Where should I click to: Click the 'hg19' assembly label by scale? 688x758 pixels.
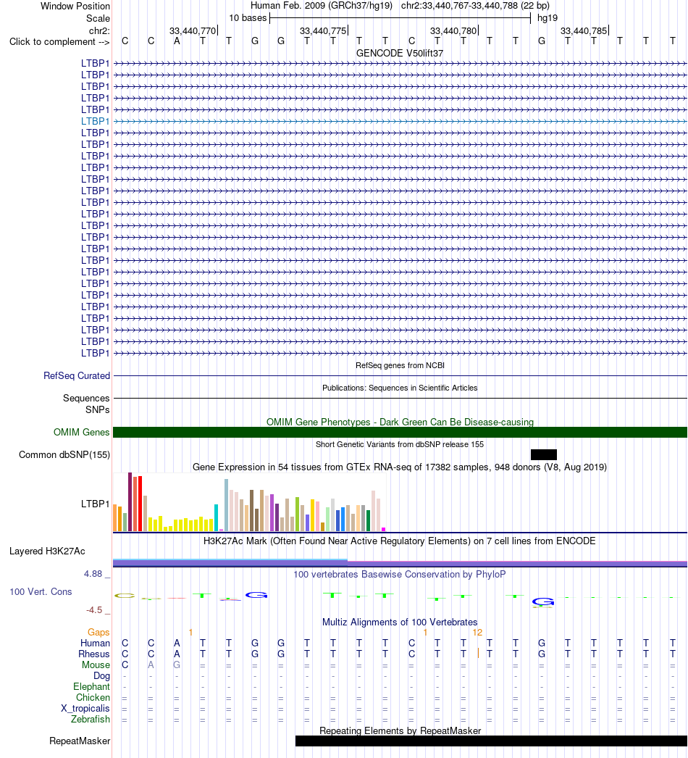pyautogui.click(x=548, y=18)
